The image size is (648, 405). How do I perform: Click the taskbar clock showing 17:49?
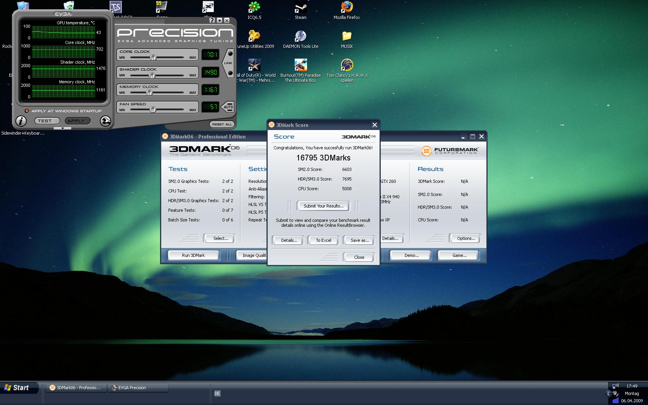(x=632, y=386)
